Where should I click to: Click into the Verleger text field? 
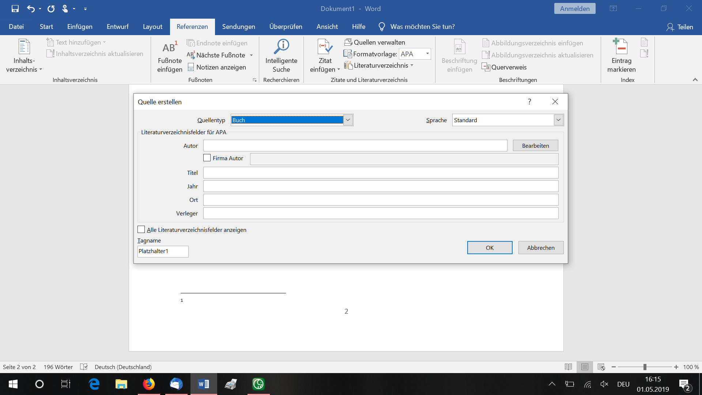tap(381, 213)
